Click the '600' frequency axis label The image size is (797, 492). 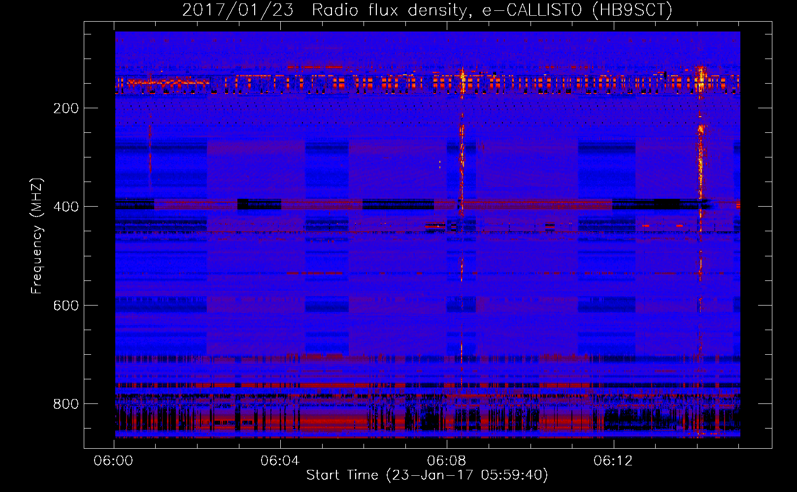[66, 306]
